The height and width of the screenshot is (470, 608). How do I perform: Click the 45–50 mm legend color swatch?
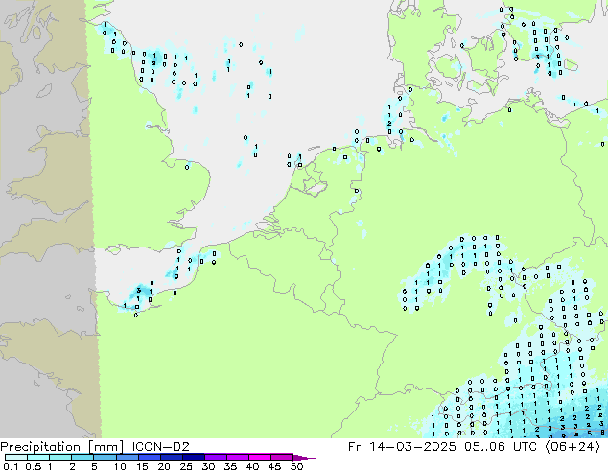[282, 458]
